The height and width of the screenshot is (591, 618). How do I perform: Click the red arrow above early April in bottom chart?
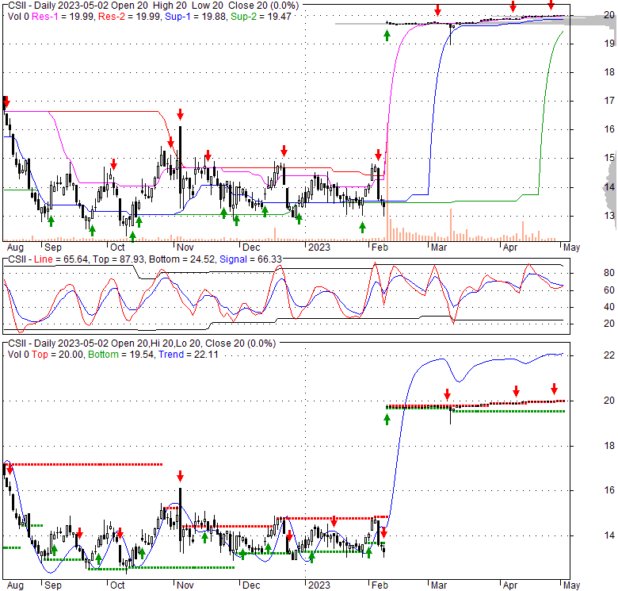[x=516, y=391]
